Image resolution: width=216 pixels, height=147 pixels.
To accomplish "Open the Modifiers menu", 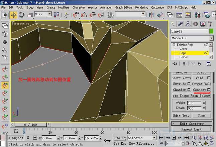I will click(64, 8).
